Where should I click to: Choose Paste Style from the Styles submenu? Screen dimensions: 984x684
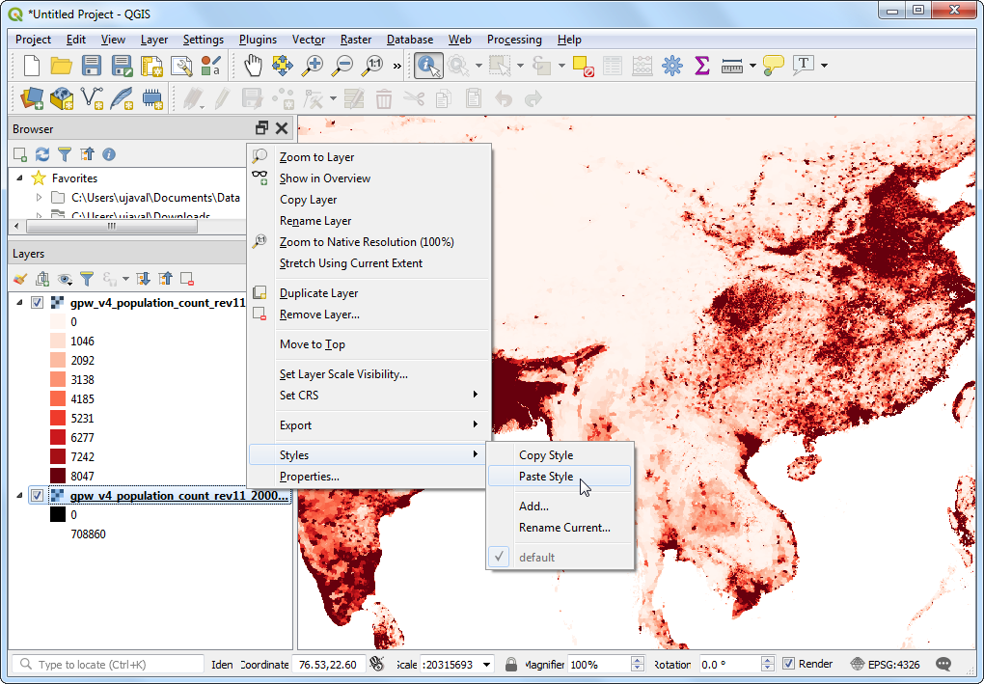[x=546, y=477]
